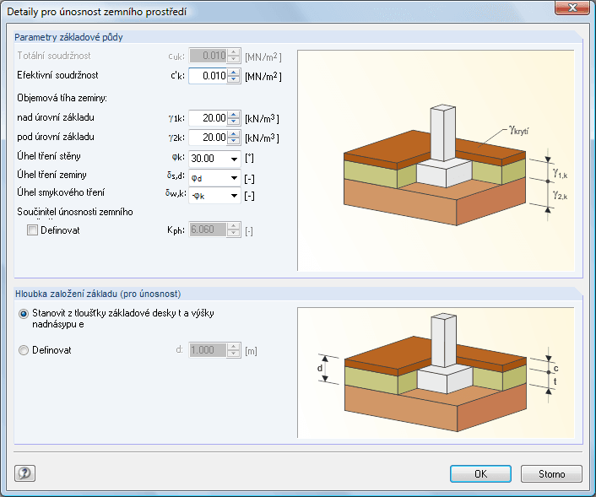Increase the c'k value with up arrow
This screenshot has height=497, width=596.
click(233, 73)
